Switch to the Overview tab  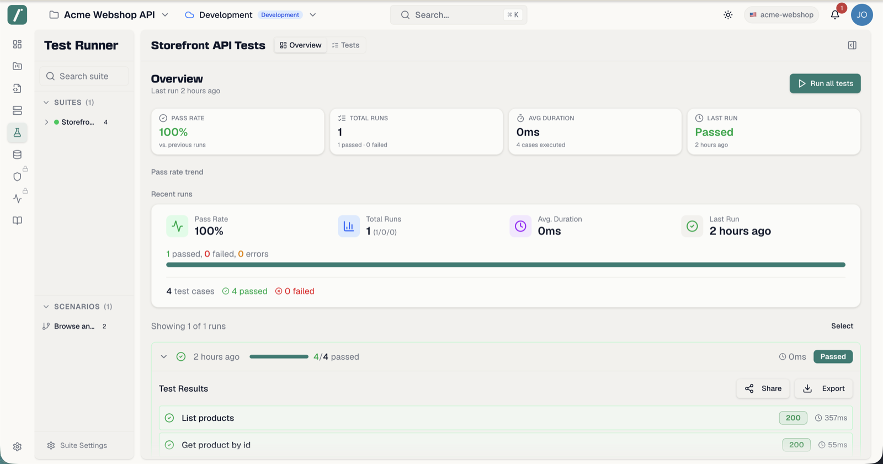(301, 45)
